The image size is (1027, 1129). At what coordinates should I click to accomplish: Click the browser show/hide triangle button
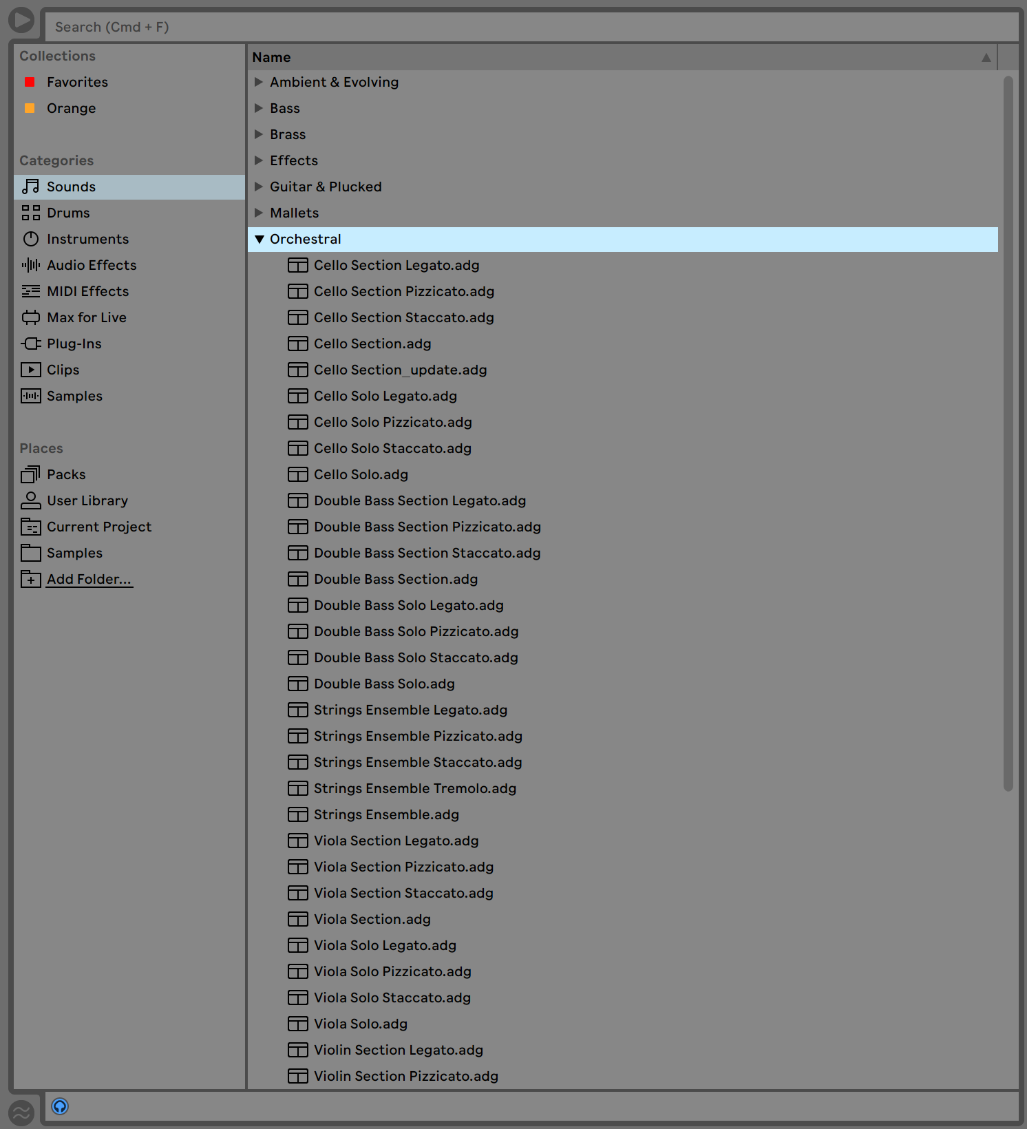pyautogui.click(x=21, y=20)
